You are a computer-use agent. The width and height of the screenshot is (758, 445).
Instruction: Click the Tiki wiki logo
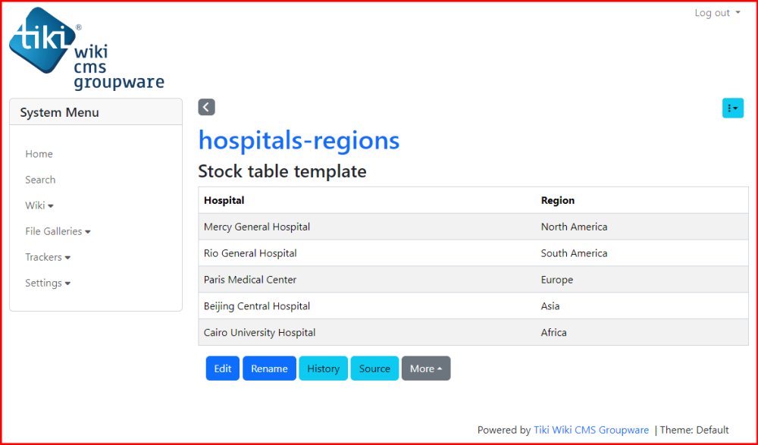click(86, 49)
